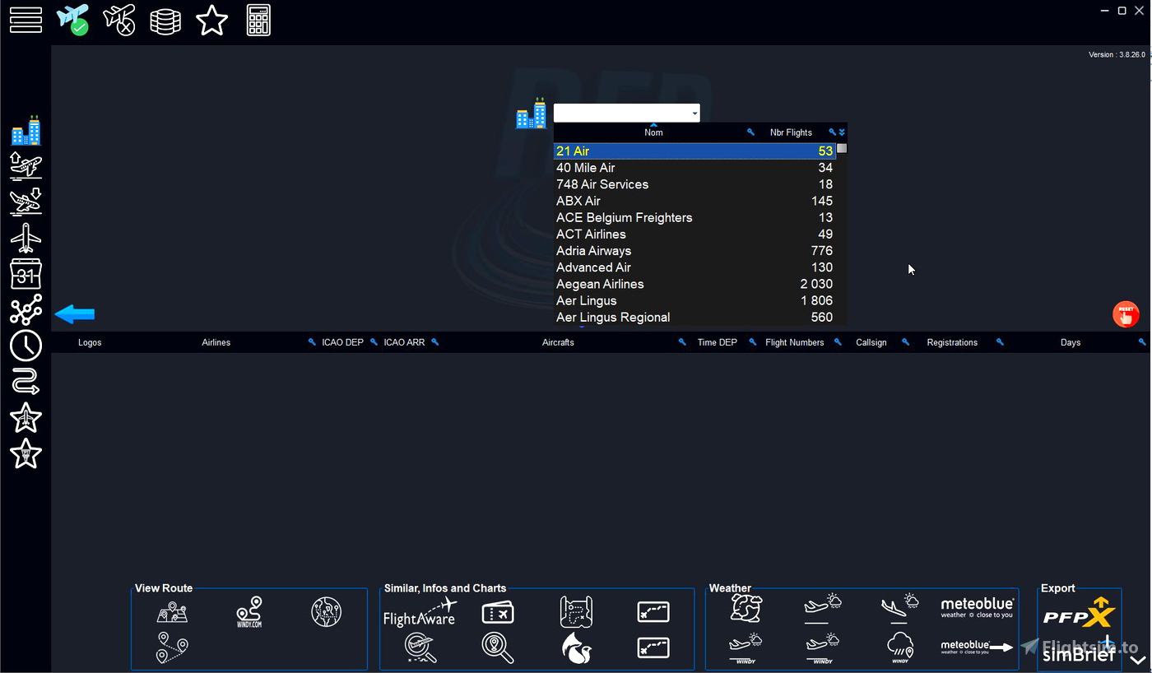Open the database icon in the top toolbar
1152x673 pixels.
(165, 20)
